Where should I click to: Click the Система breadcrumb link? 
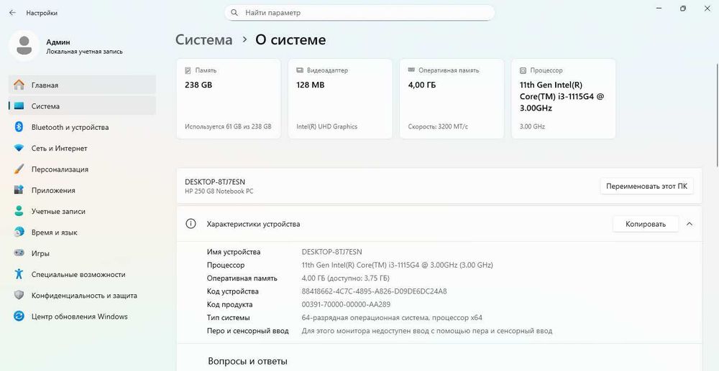[204, 40]
